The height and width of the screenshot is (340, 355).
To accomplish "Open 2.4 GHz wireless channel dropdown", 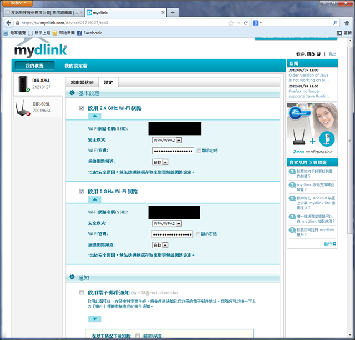I will tap(160, 162).
